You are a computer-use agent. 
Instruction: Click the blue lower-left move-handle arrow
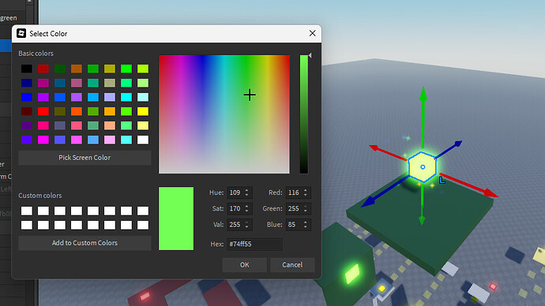click(x=367, y=202)
